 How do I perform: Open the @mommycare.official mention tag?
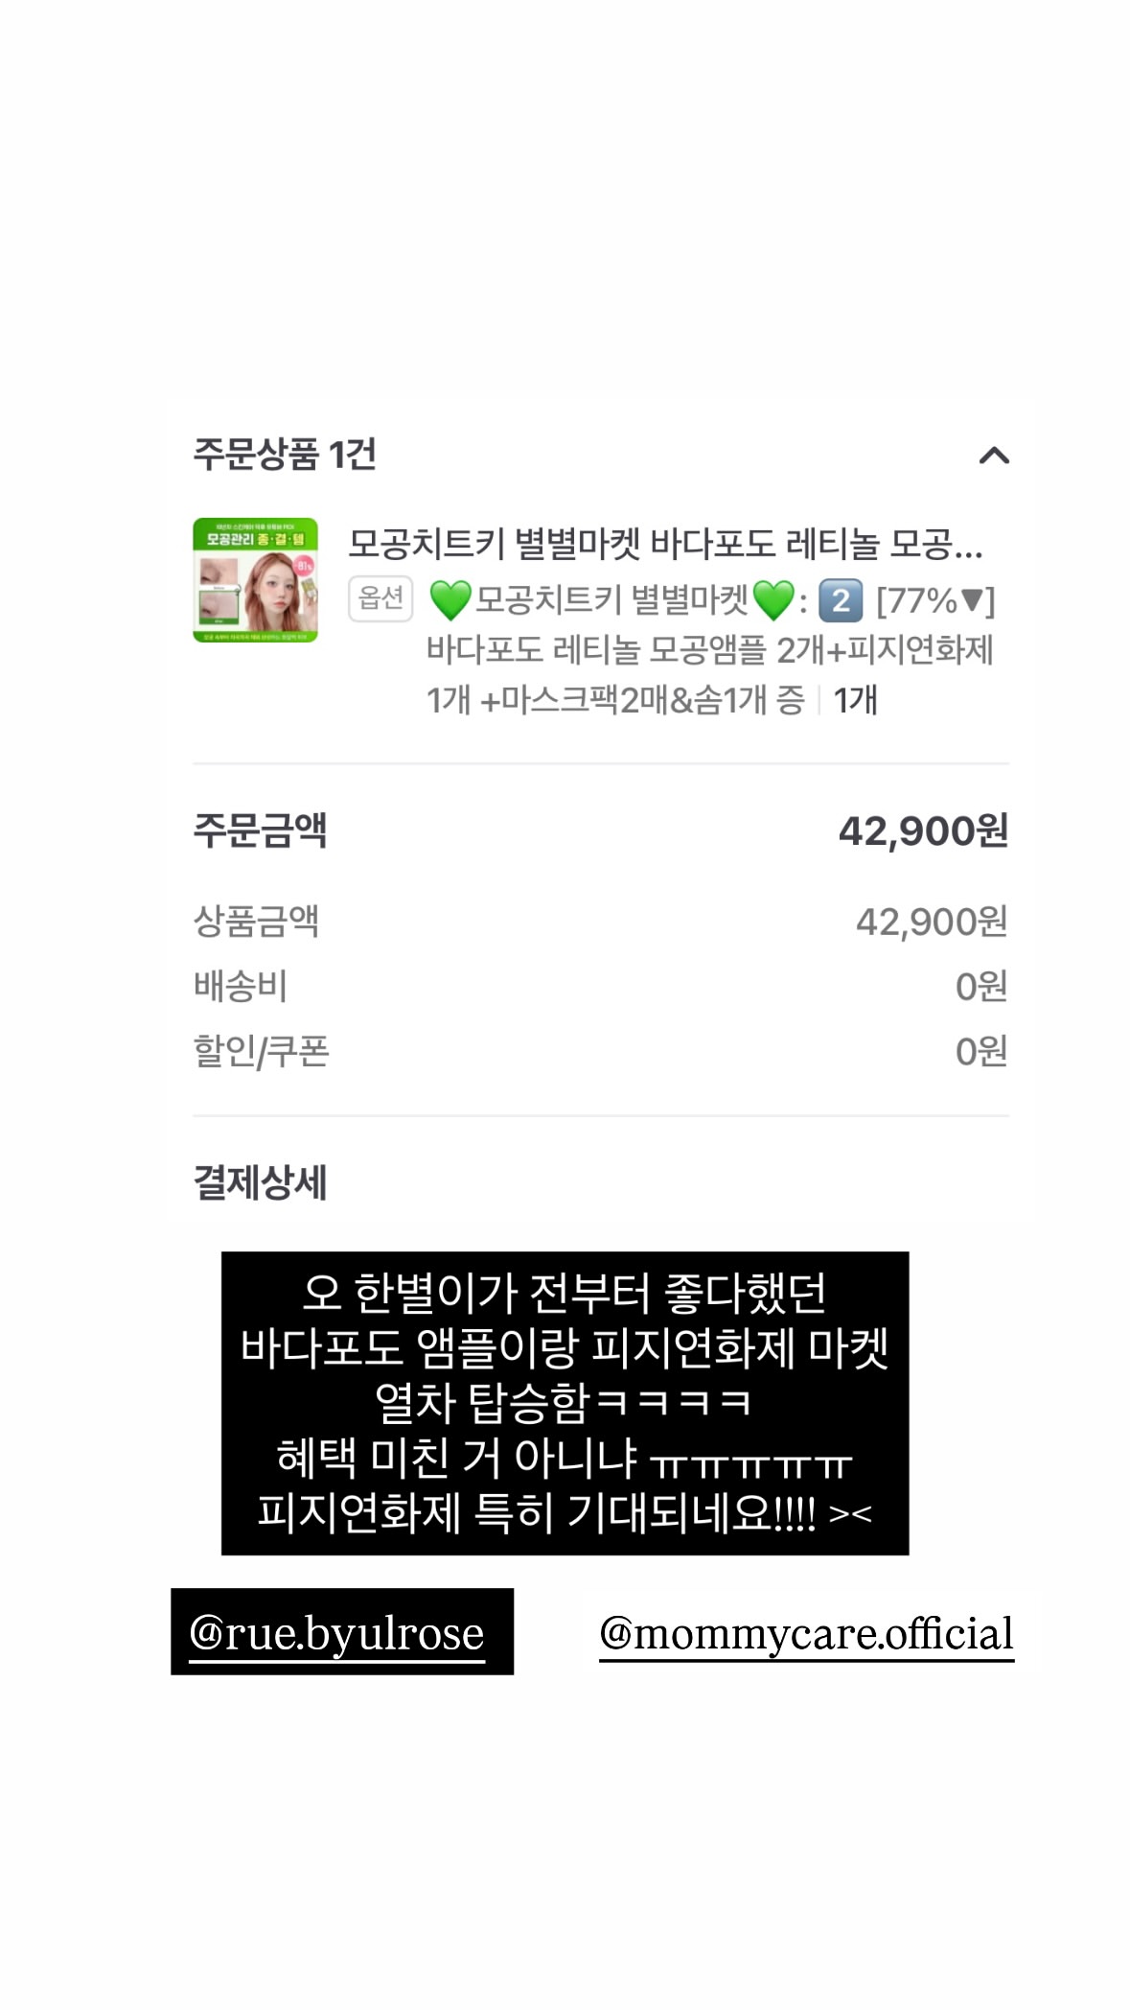(806, 1634)
